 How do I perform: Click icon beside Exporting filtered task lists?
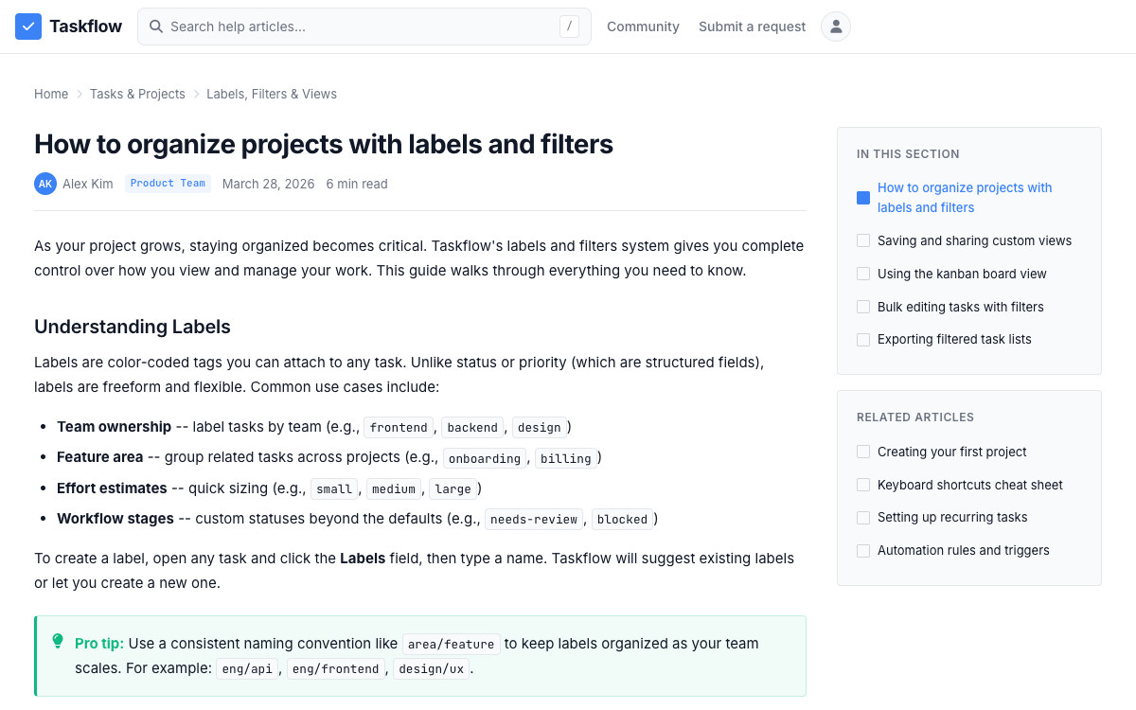click(863, 339)
